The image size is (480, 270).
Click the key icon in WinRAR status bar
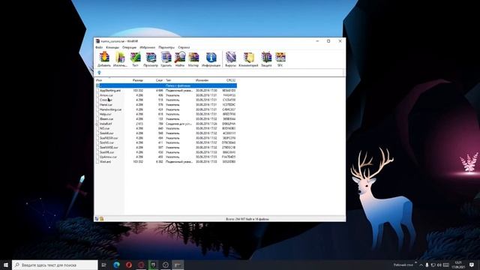(102, 218)
